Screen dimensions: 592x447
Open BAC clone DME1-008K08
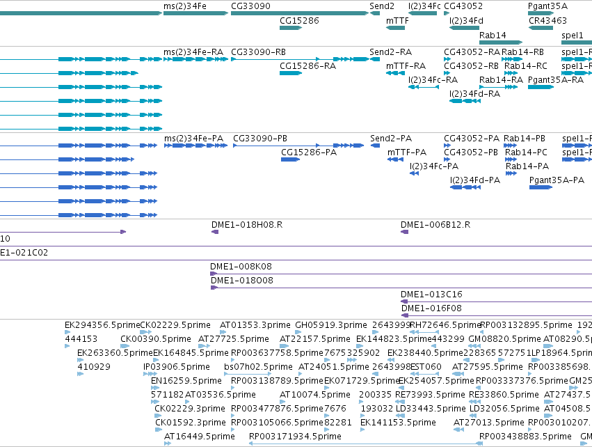241,267
